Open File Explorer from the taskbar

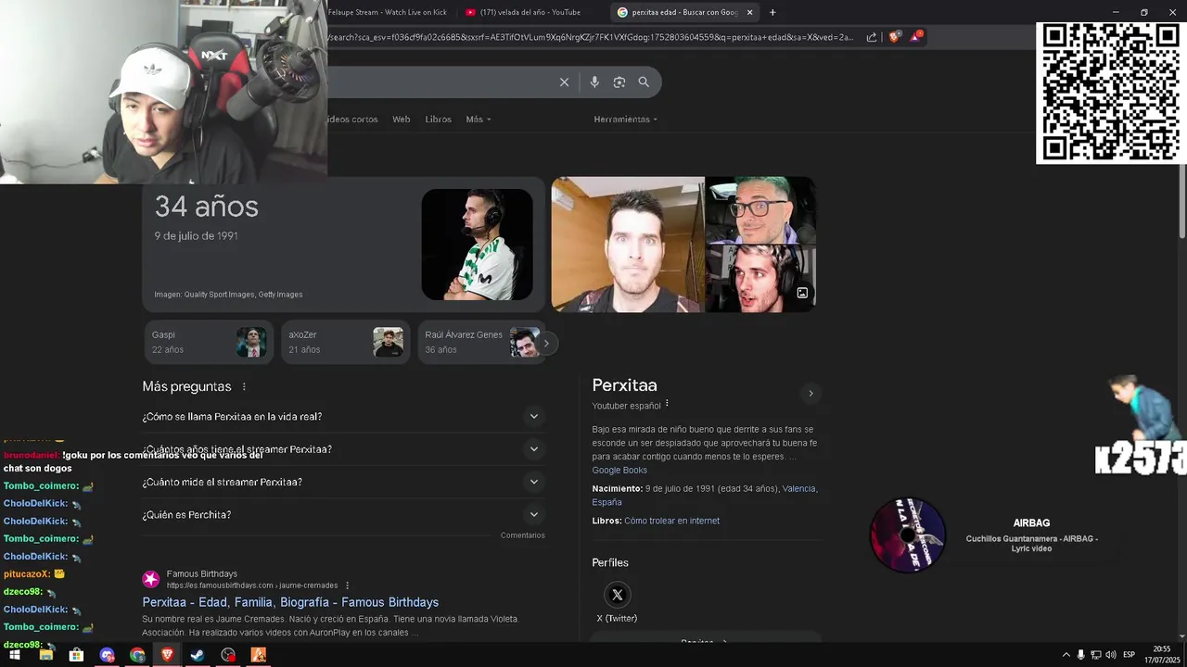pyautogui.click(x=45, y=655)
